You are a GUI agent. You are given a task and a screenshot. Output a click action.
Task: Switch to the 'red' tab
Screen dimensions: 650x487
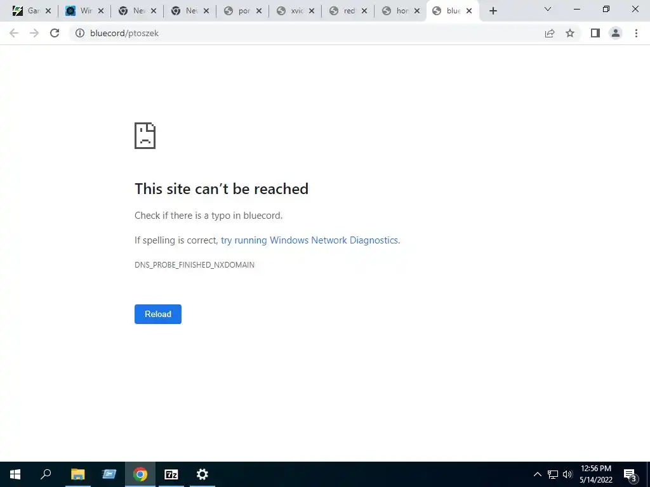(343, 11)
